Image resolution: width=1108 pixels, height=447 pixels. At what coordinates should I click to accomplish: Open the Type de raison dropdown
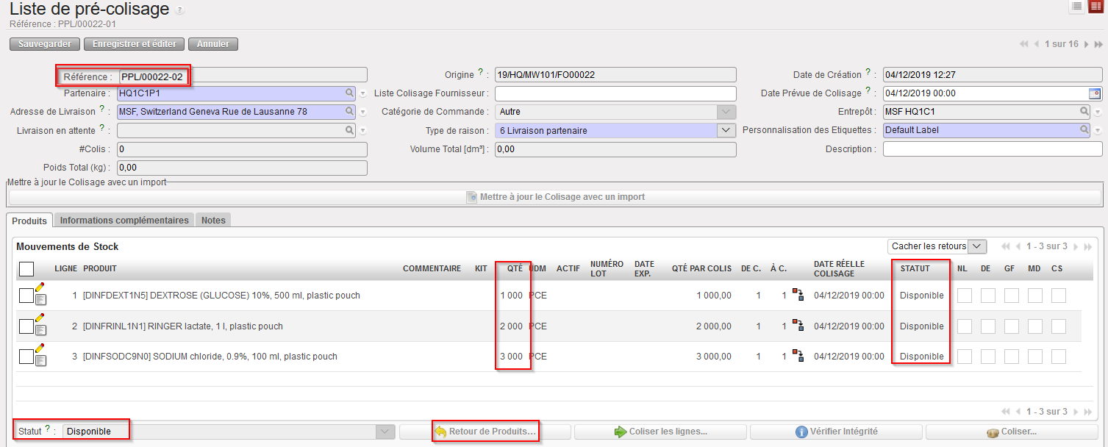pos(726,130)
